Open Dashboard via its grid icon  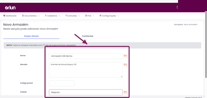click(4, 16)
